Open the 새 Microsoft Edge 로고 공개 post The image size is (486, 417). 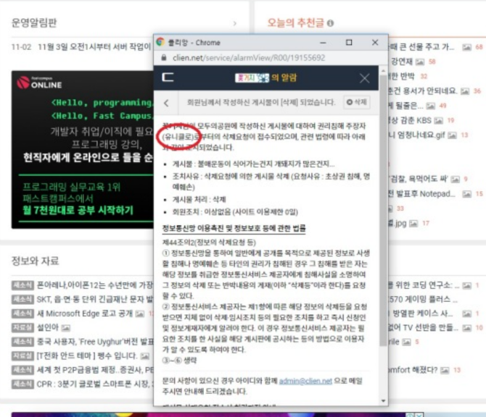click(x=85, y=313)
